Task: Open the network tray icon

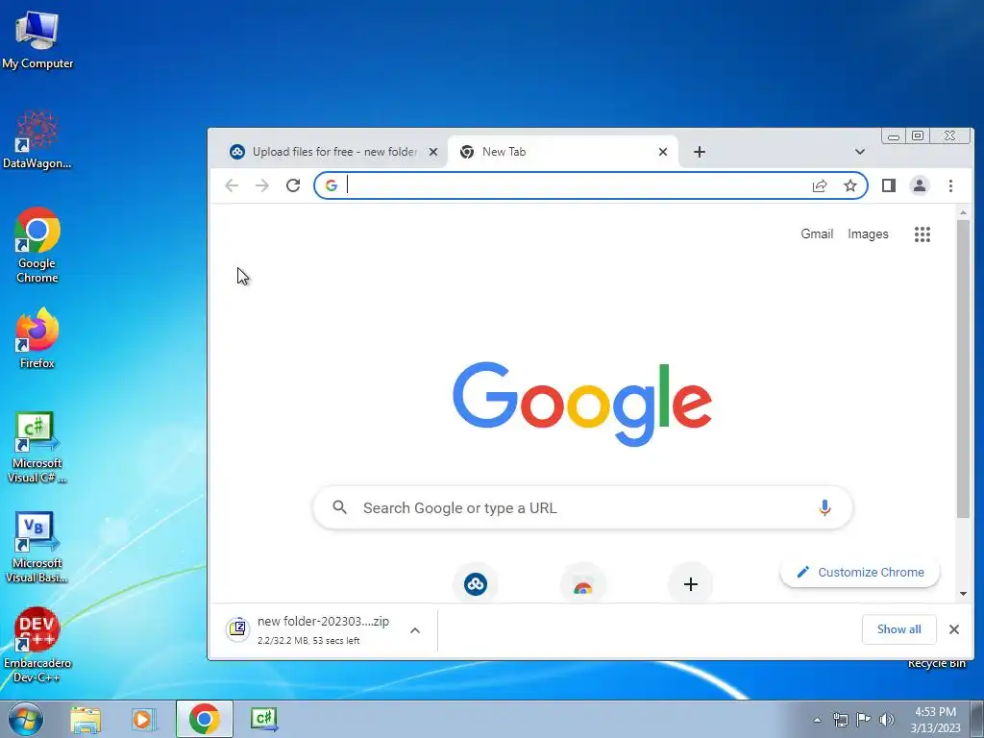Action: [x=840, y=720]
